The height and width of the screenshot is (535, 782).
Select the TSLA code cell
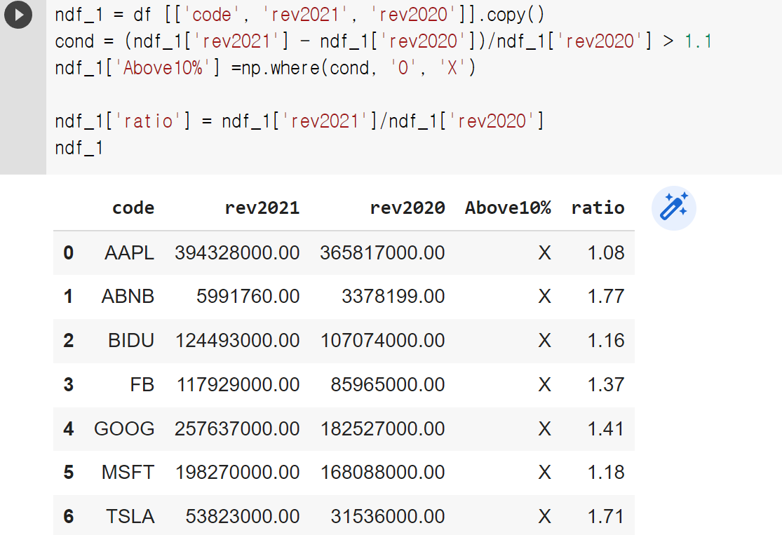pyautogui.click(x=130, y=517)
